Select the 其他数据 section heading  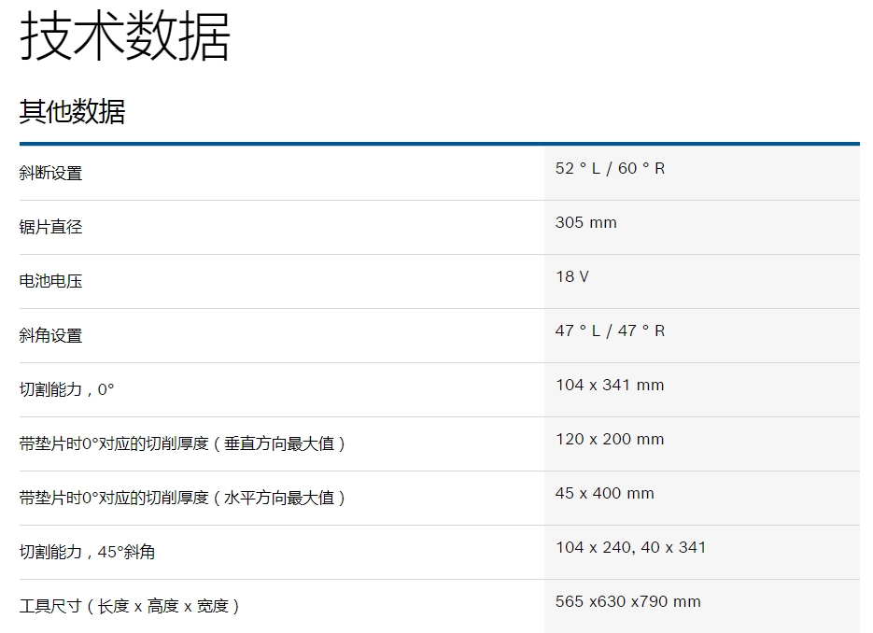point(72,111)
